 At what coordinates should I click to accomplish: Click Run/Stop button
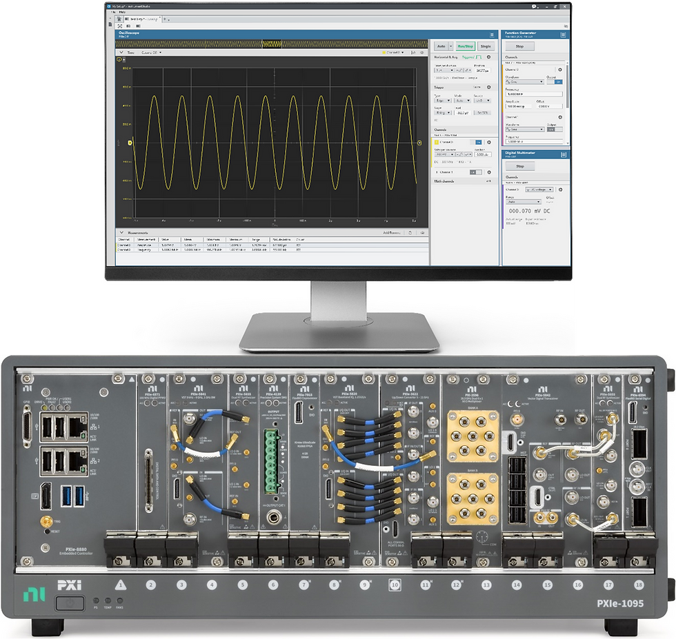[465, 46]
